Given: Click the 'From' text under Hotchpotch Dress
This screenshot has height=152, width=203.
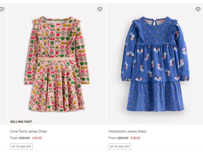Looking at the screenshot, I should [x=112, y=138].
